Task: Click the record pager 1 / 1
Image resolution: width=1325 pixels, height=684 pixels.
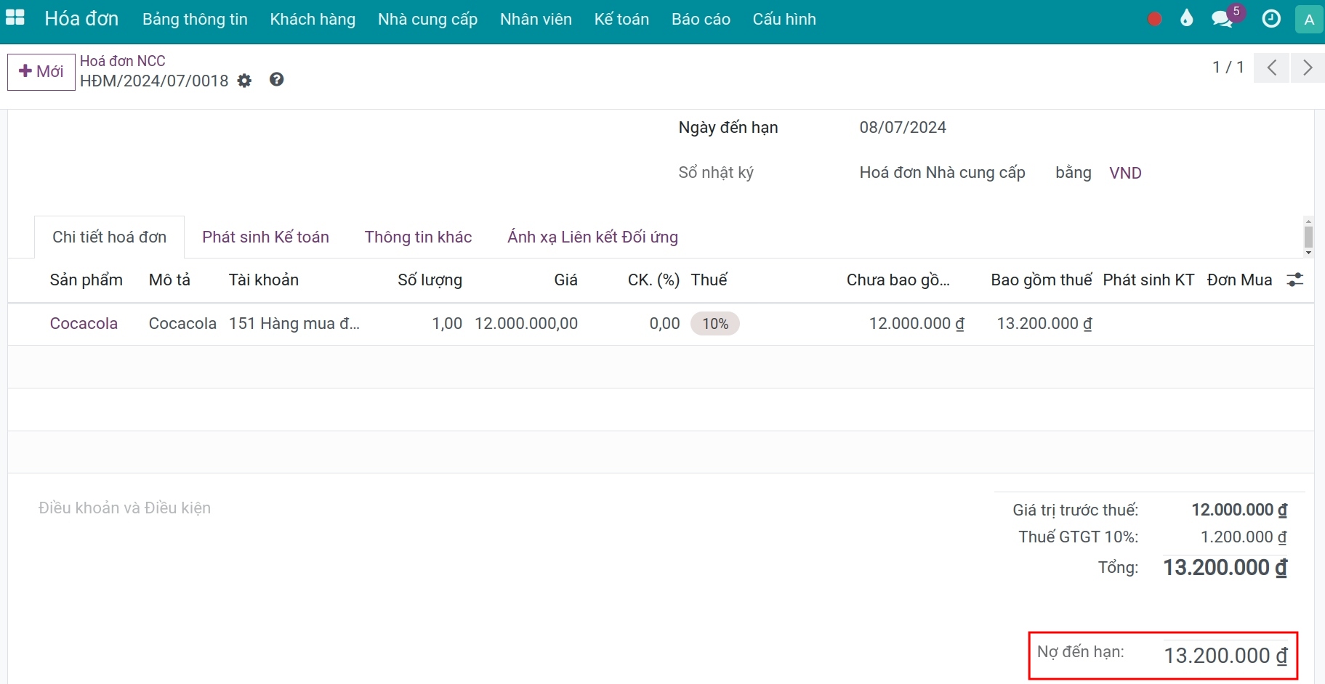Action: pos(1228,68)
